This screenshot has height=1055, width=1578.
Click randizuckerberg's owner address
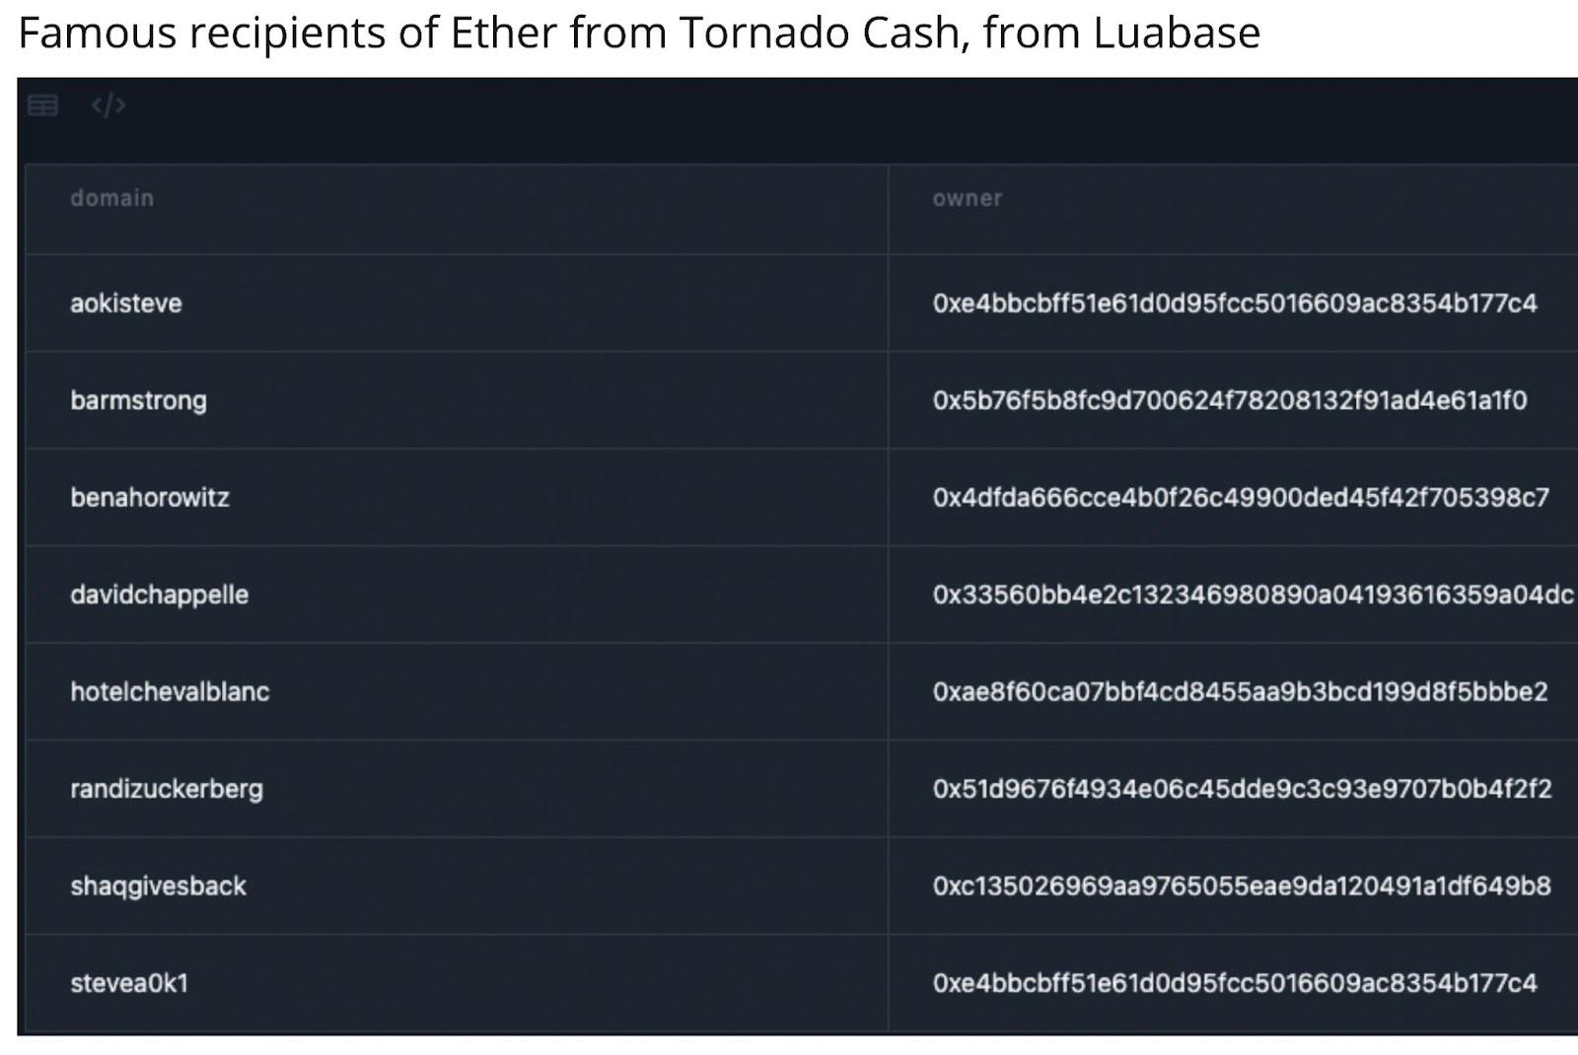[x=1242, y=789]
